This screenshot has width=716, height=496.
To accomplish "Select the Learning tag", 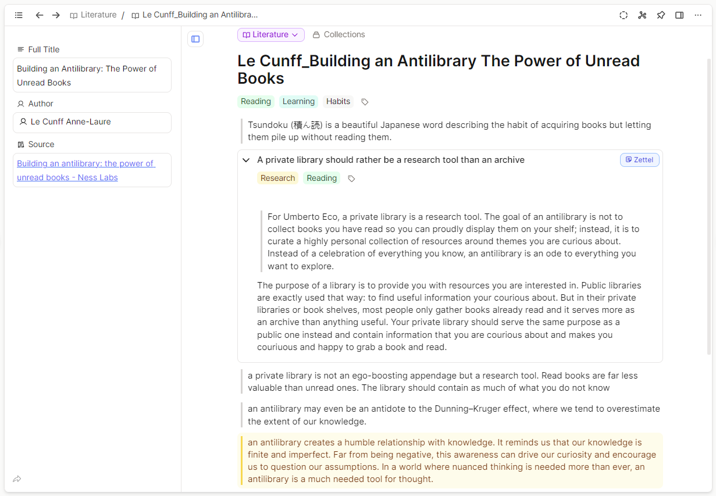I will tap(298, 102).
